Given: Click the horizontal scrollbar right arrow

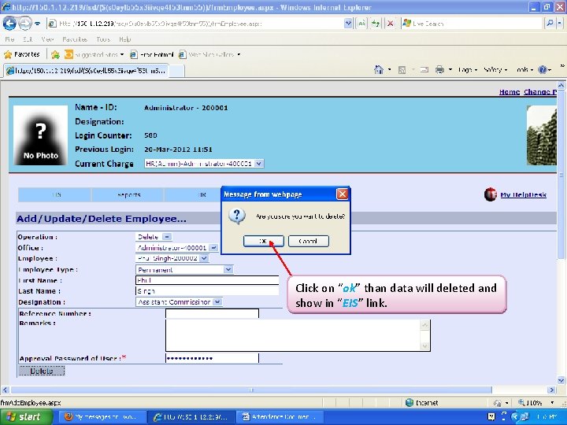Looking at the screenshot, I should 551,390.
